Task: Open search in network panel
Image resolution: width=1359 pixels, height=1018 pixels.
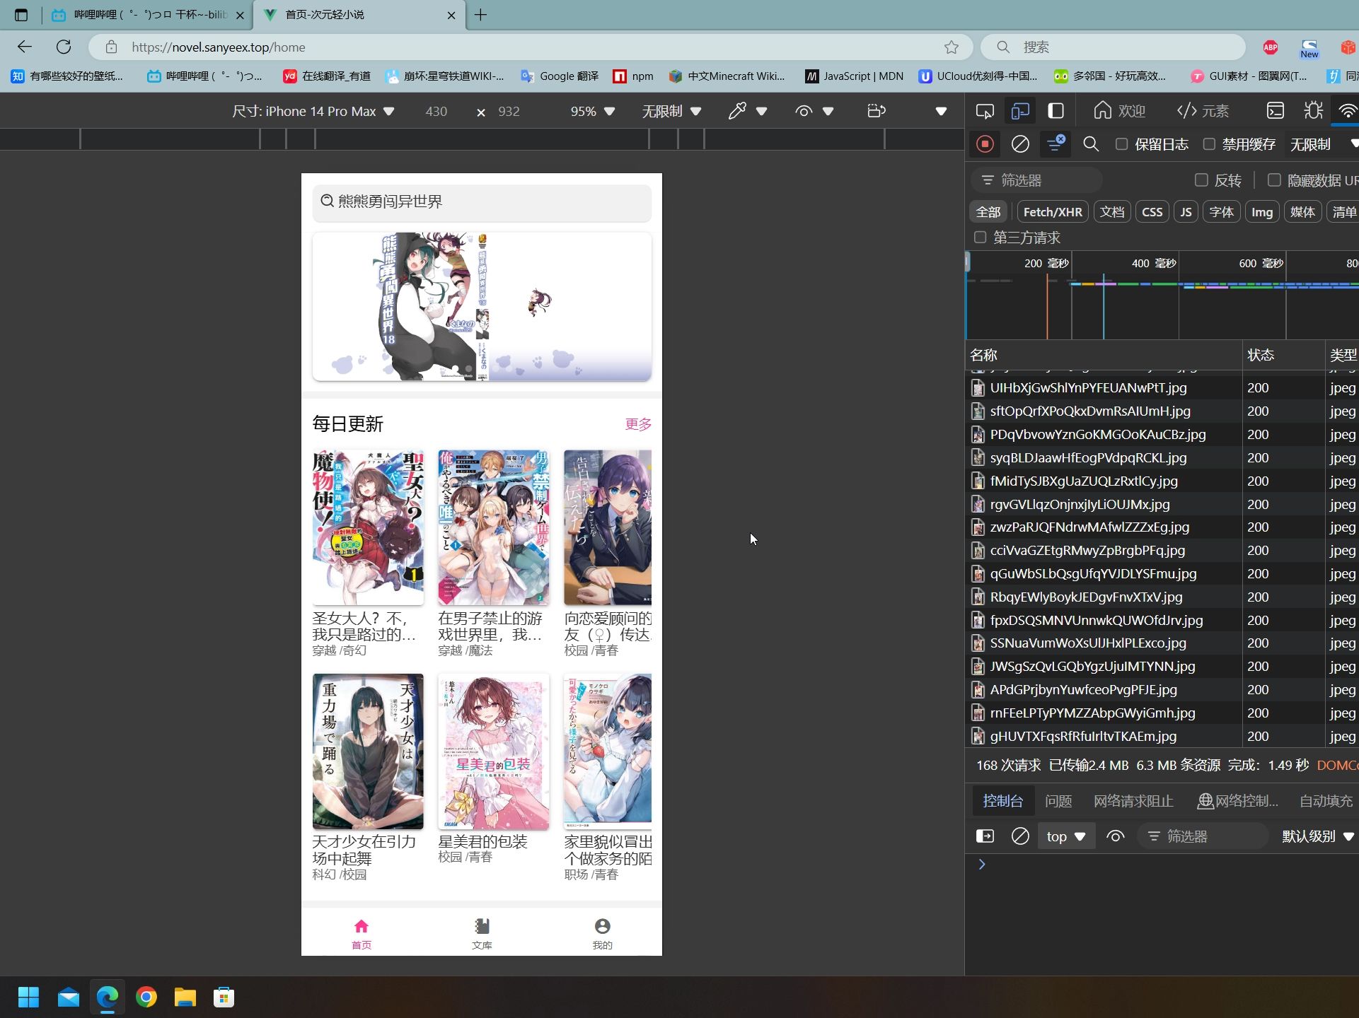Action: (1091, 144)
